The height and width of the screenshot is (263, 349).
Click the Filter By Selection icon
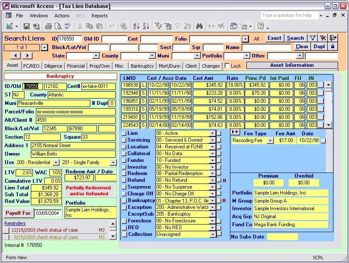click(158, 26)
